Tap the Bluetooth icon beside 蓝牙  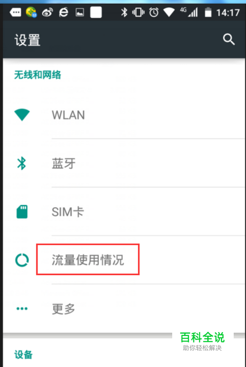coord(22,163)
